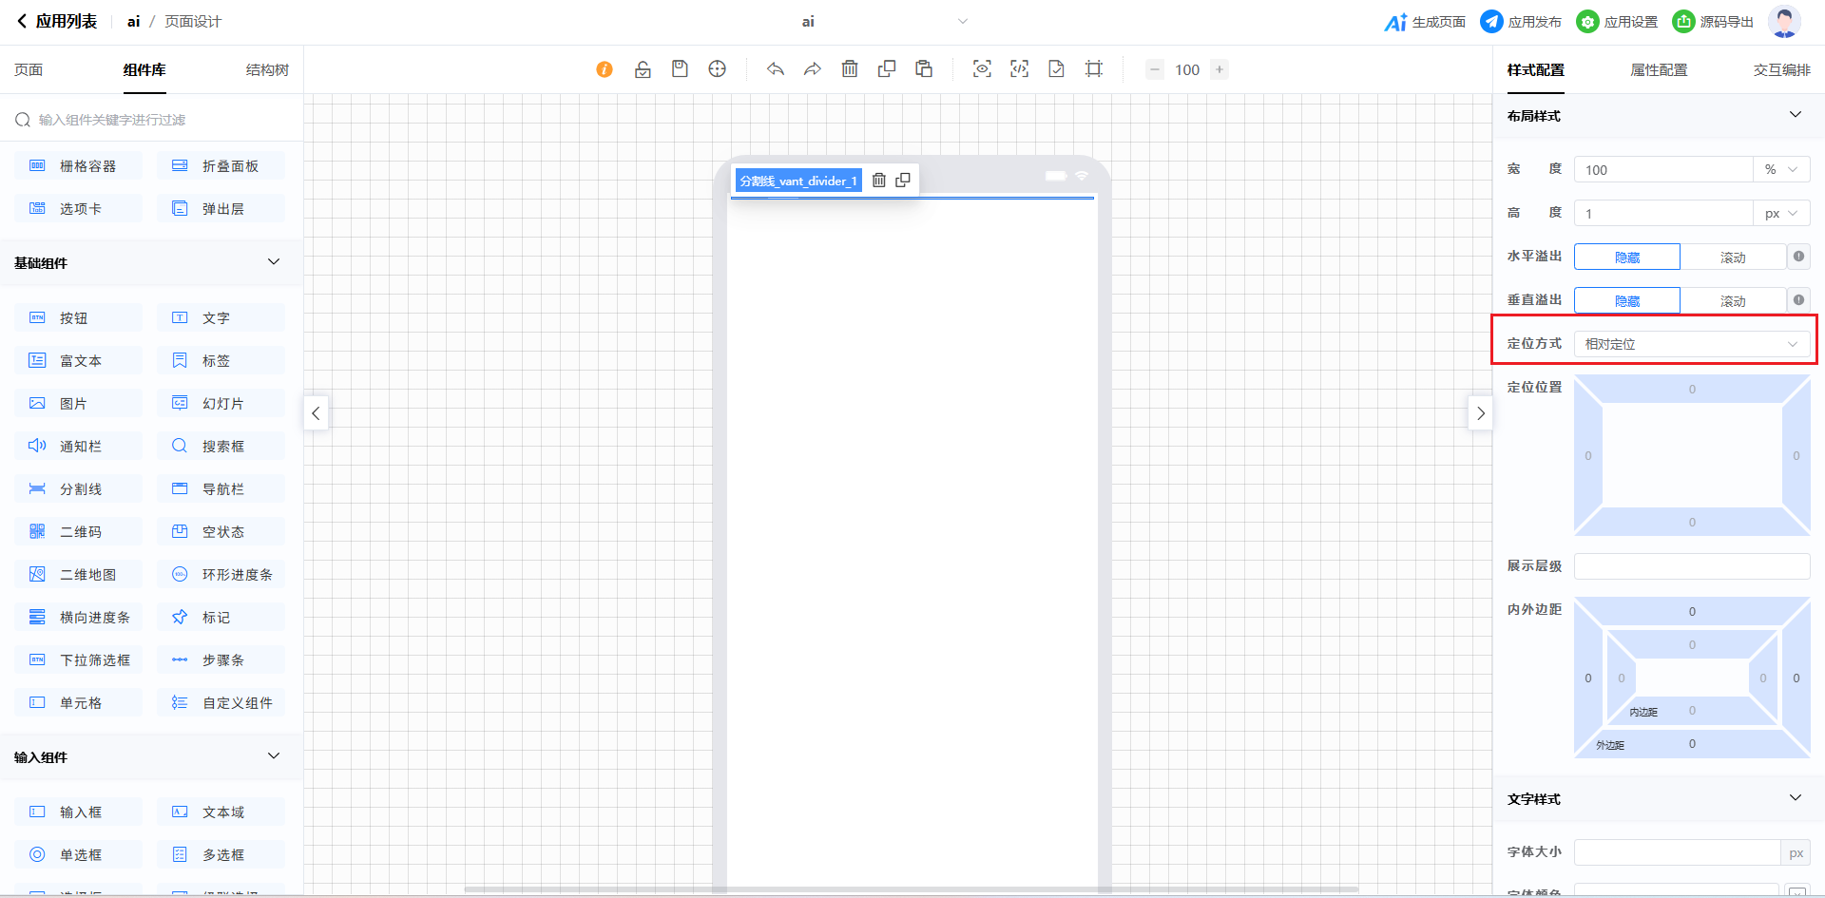The height and width of the screenshot is (898, 1825).
Task: Click the 应用发布 button
Action: tap(1522, 22)
